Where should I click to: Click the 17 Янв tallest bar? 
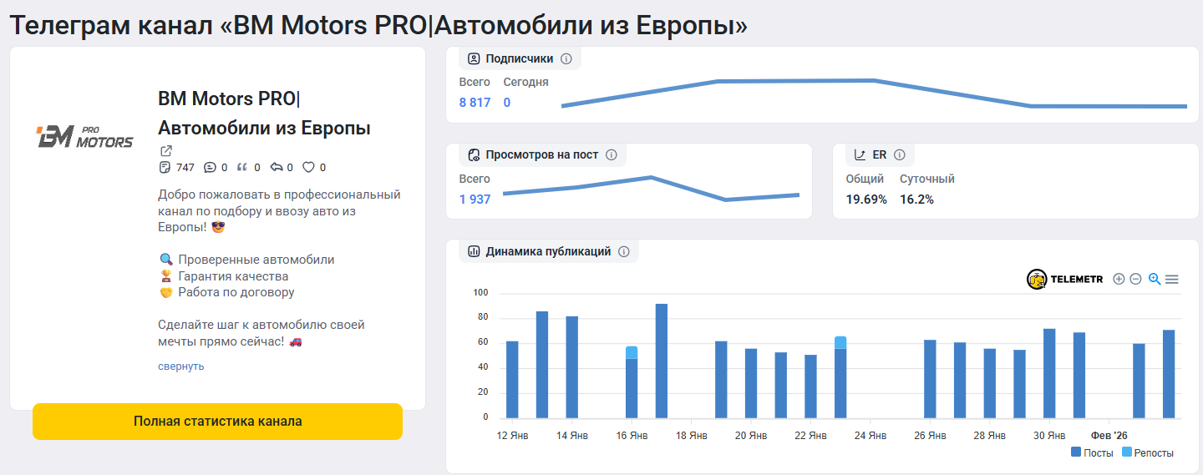coord(662,361)
